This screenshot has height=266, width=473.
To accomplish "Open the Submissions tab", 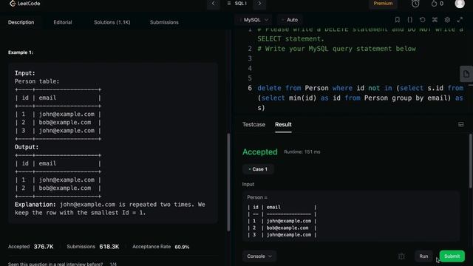I will click(164, 22).
